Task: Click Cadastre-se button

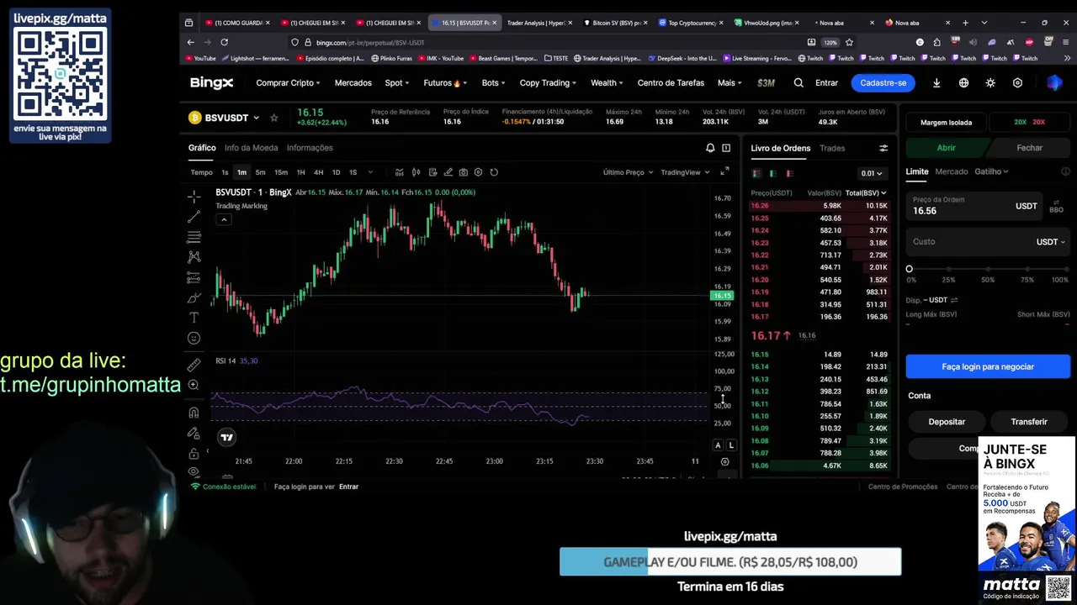Action: click(x=883, y=83)
